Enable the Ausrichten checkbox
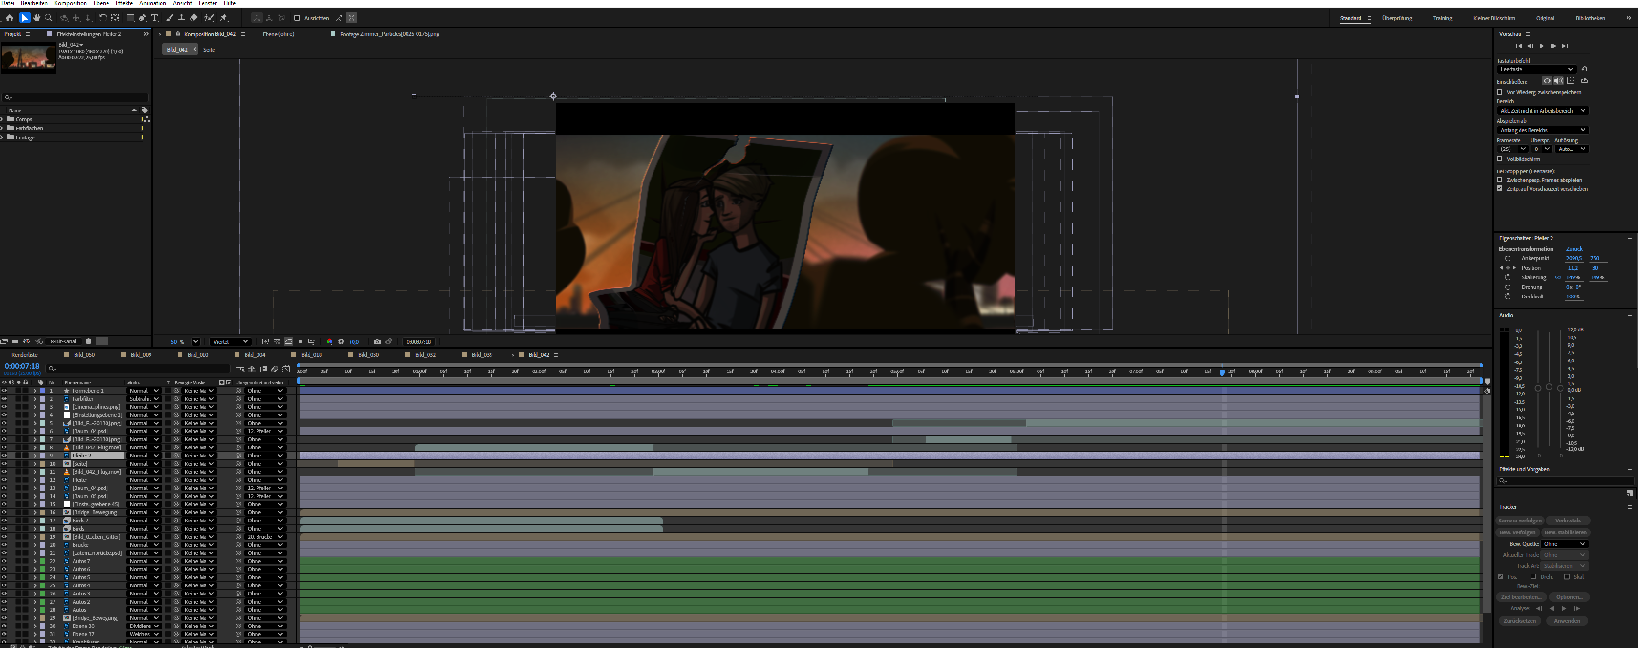Image resolution: width=1638 pixels, height=648 pixels. (x=297, y=18)
